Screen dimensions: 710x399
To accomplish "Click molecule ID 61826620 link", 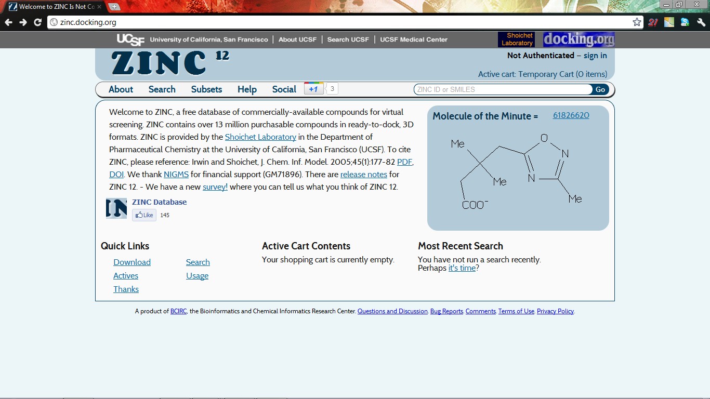I will click(x=571, y=115).
